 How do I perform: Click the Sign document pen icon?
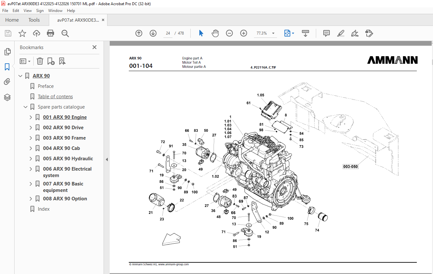(355, 33)
